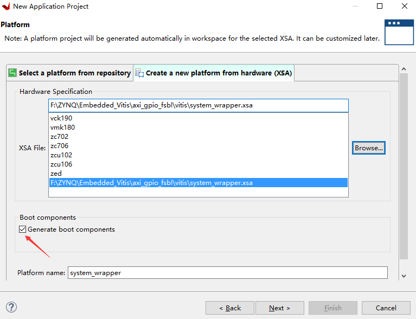Viewport: 416px width, 319px height.
Task: Select highlighted system_wrapper.xsa list entry
Action: pyautogui.click(x=199, y=183)
